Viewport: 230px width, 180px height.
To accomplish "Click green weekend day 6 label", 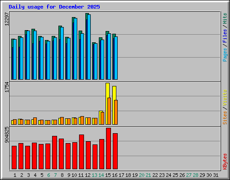I will (49, 175).
